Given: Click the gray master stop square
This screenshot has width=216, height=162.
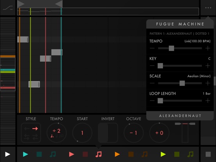Looking at the screenshot, I should point(208,154).
